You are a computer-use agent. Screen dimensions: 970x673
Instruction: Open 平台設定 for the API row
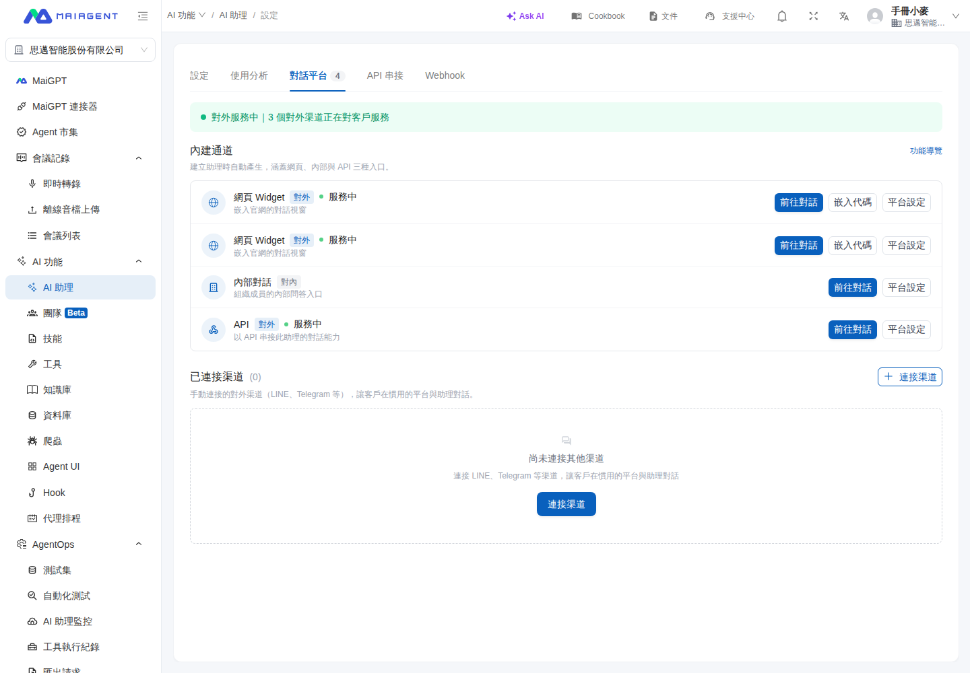907,330
